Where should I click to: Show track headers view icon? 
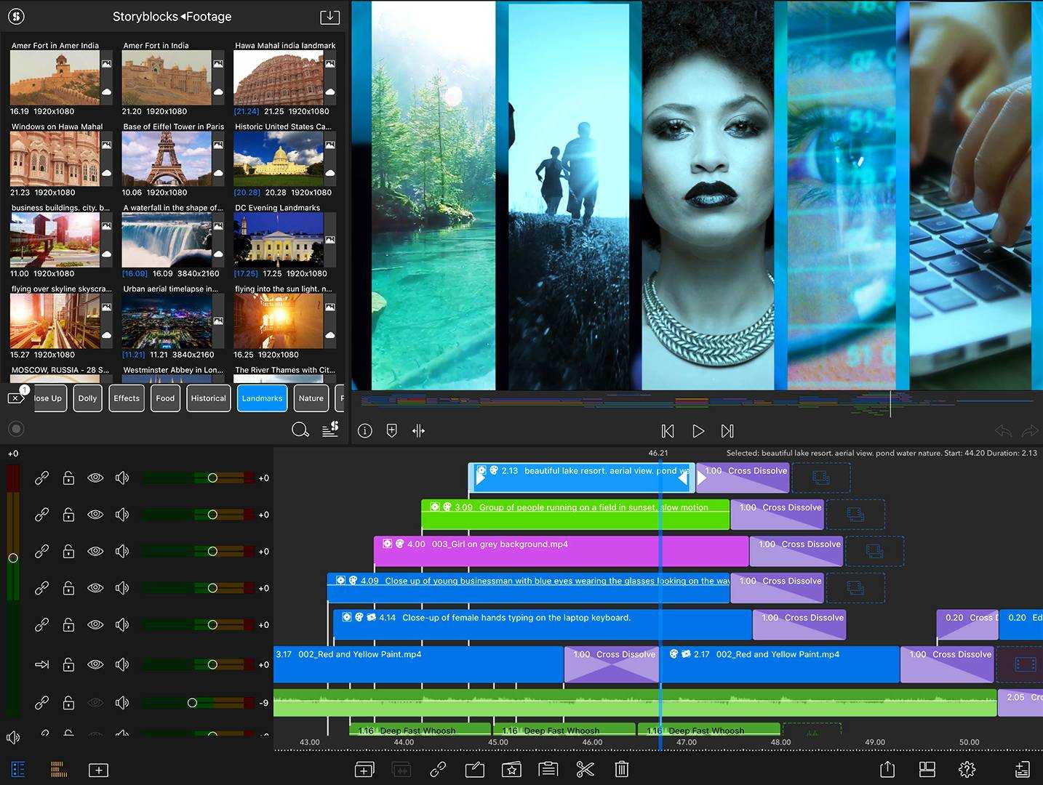18,769
